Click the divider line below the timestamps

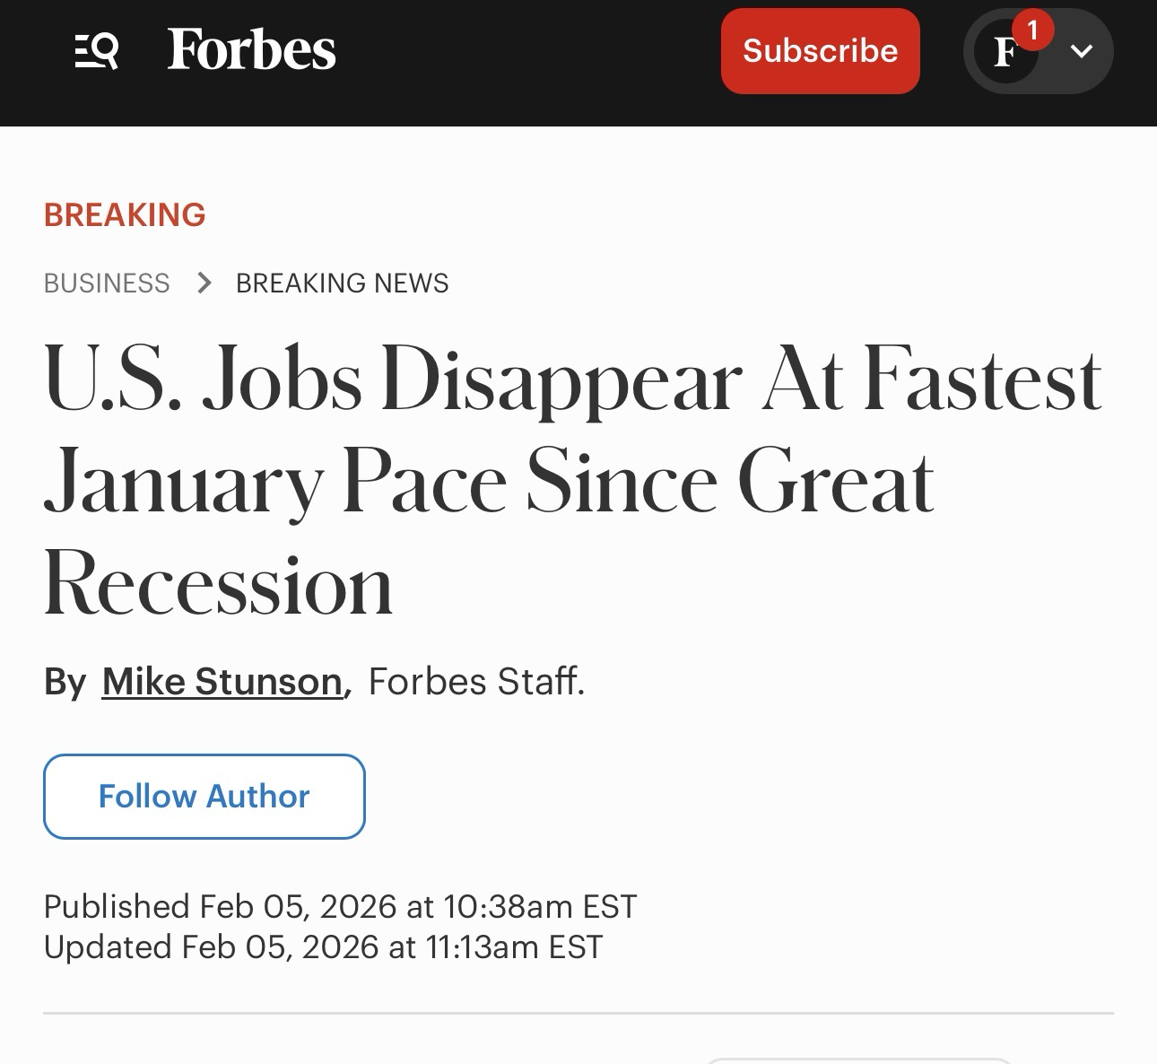pyautogui.click(x=578, y=1014)
